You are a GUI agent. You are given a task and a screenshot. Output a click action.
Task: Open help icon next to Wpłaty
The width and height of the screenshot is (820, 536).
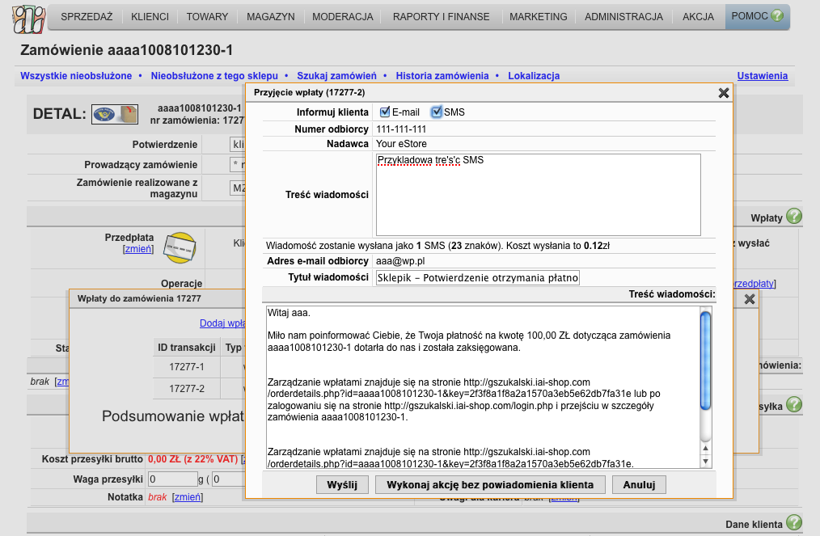pyautogui.click(x=794, y=216)
